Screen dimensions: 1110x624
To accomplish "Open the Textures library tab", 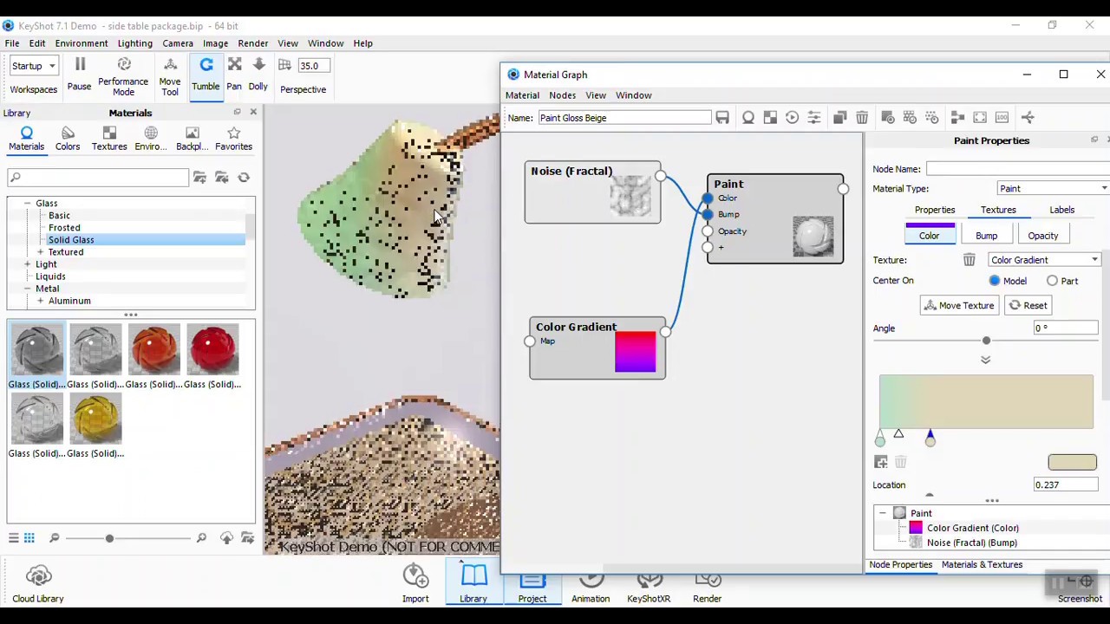I will click(109, 138).
